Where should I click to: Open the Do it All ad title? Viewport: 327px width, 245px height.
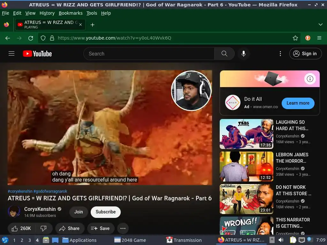tap(253, 99)
